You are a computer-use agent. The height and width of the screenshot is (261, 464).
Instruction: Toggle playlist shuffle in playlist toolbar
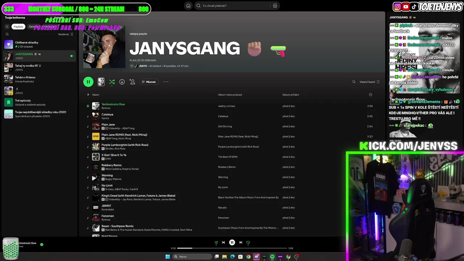click(112, 82)
